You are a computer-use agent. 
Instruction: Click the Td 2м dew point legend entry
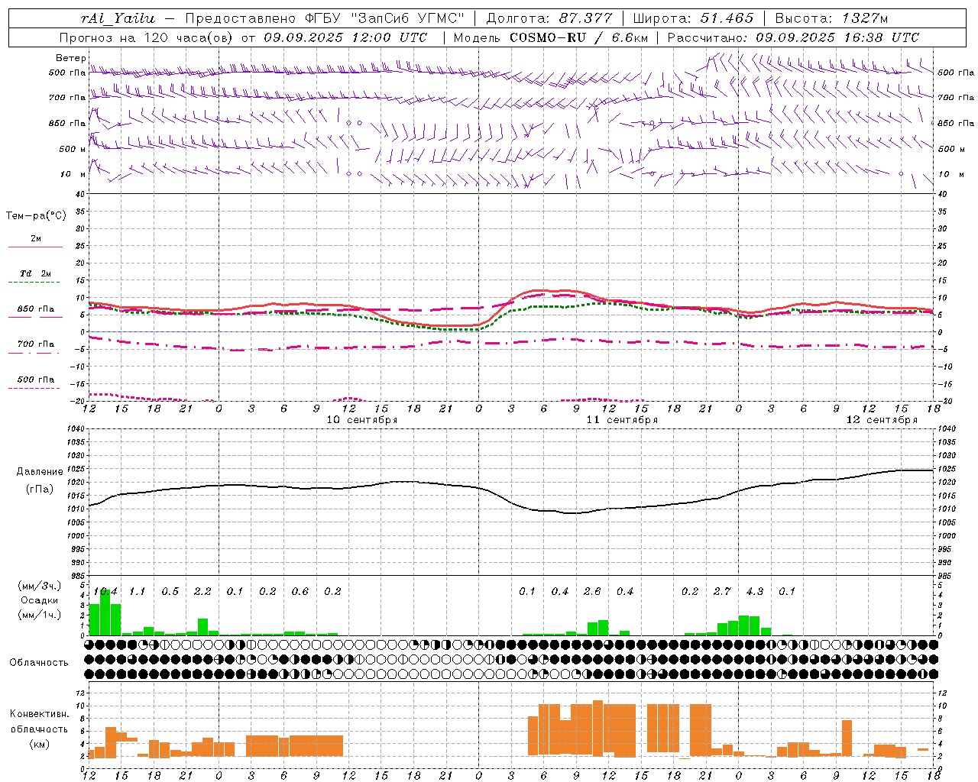[x=35, y=273]
